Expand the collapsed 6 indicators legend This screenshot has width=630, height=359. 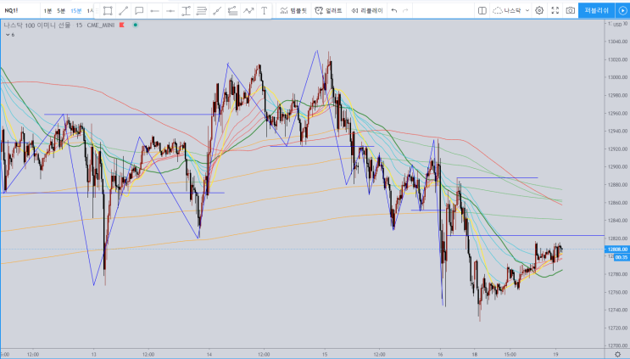10,35
